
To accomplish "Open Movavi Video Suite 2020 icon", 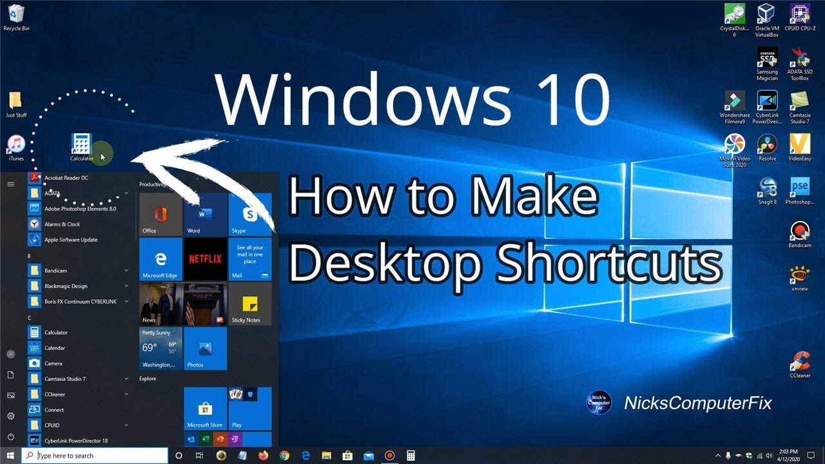I will pyautogui.click(x=735, y=151).
